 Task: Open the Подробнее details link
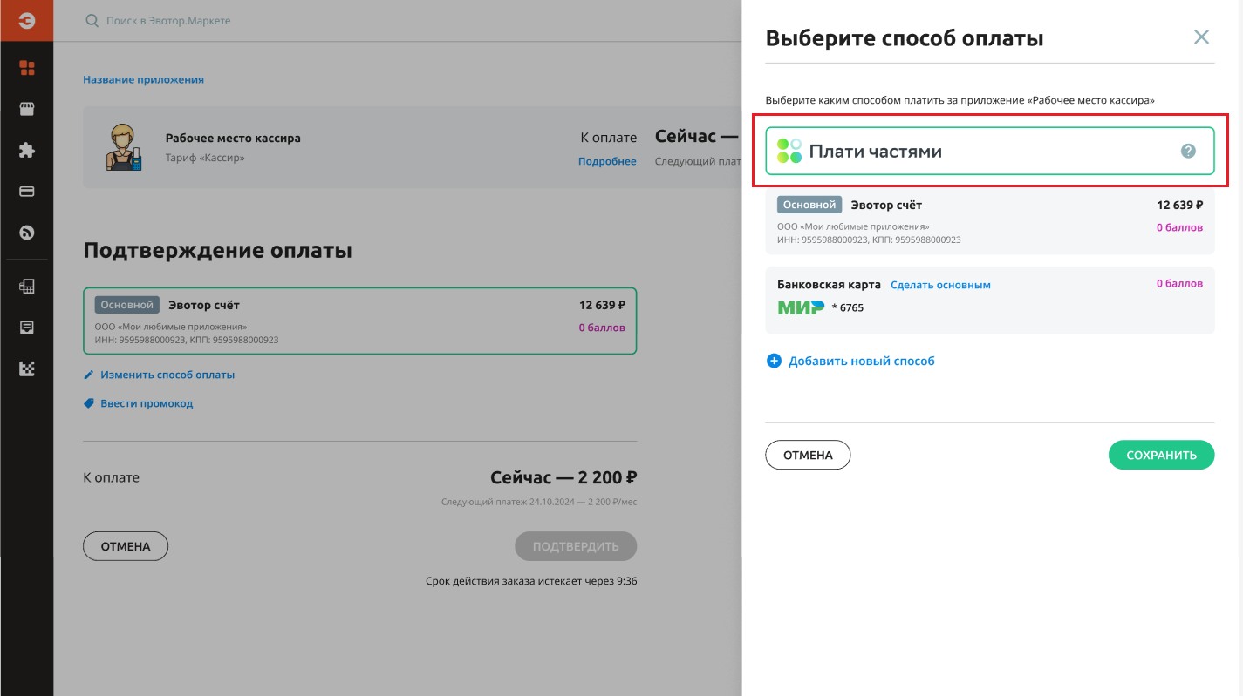[607, 161]
